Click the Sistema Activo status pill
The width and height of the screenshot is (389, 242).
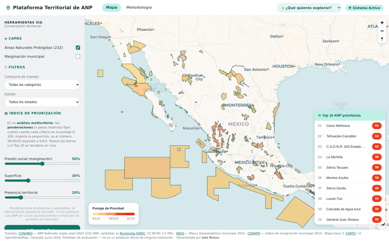click(364, 8)
